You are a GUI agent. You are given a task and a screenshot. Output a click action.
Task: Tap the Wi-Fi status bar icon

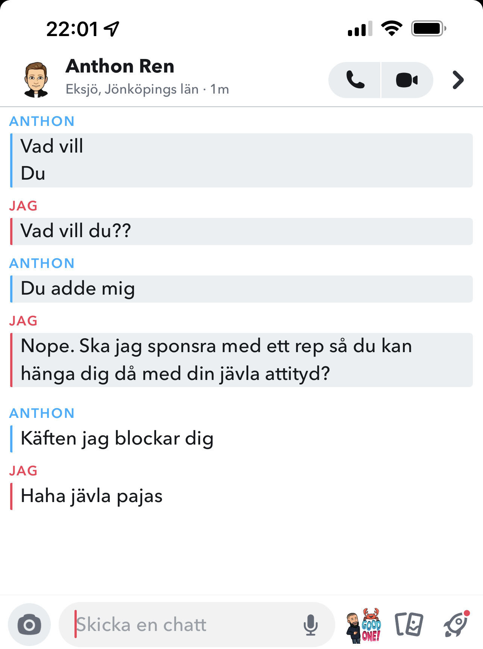click(392, 28)
